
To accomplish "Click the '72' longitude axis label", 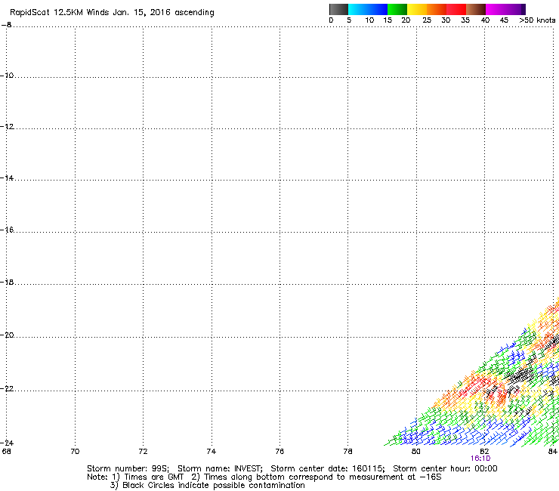I will (x=143, y=452).
